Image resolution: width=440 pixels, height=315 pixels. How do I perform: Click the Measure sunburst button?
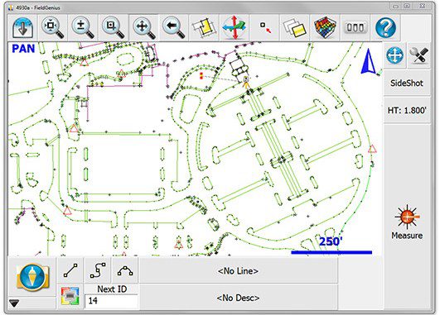(407, 222)
